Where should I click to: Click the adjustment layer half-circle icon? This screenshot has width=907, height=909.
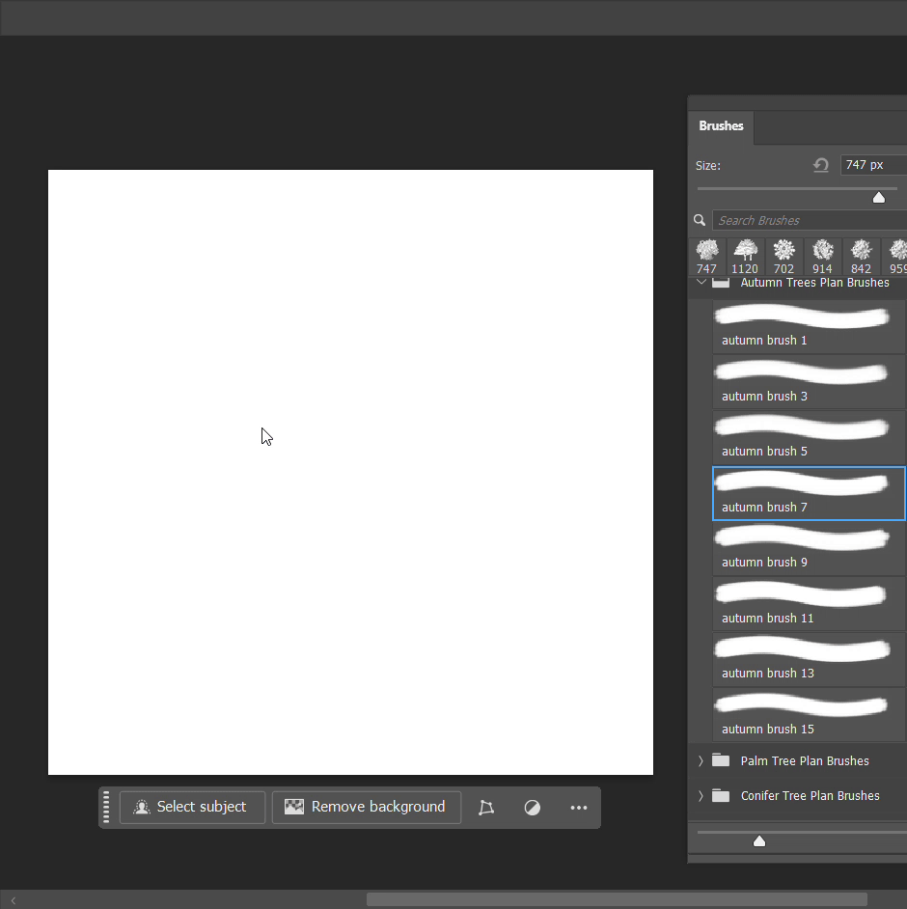point(533,808)
